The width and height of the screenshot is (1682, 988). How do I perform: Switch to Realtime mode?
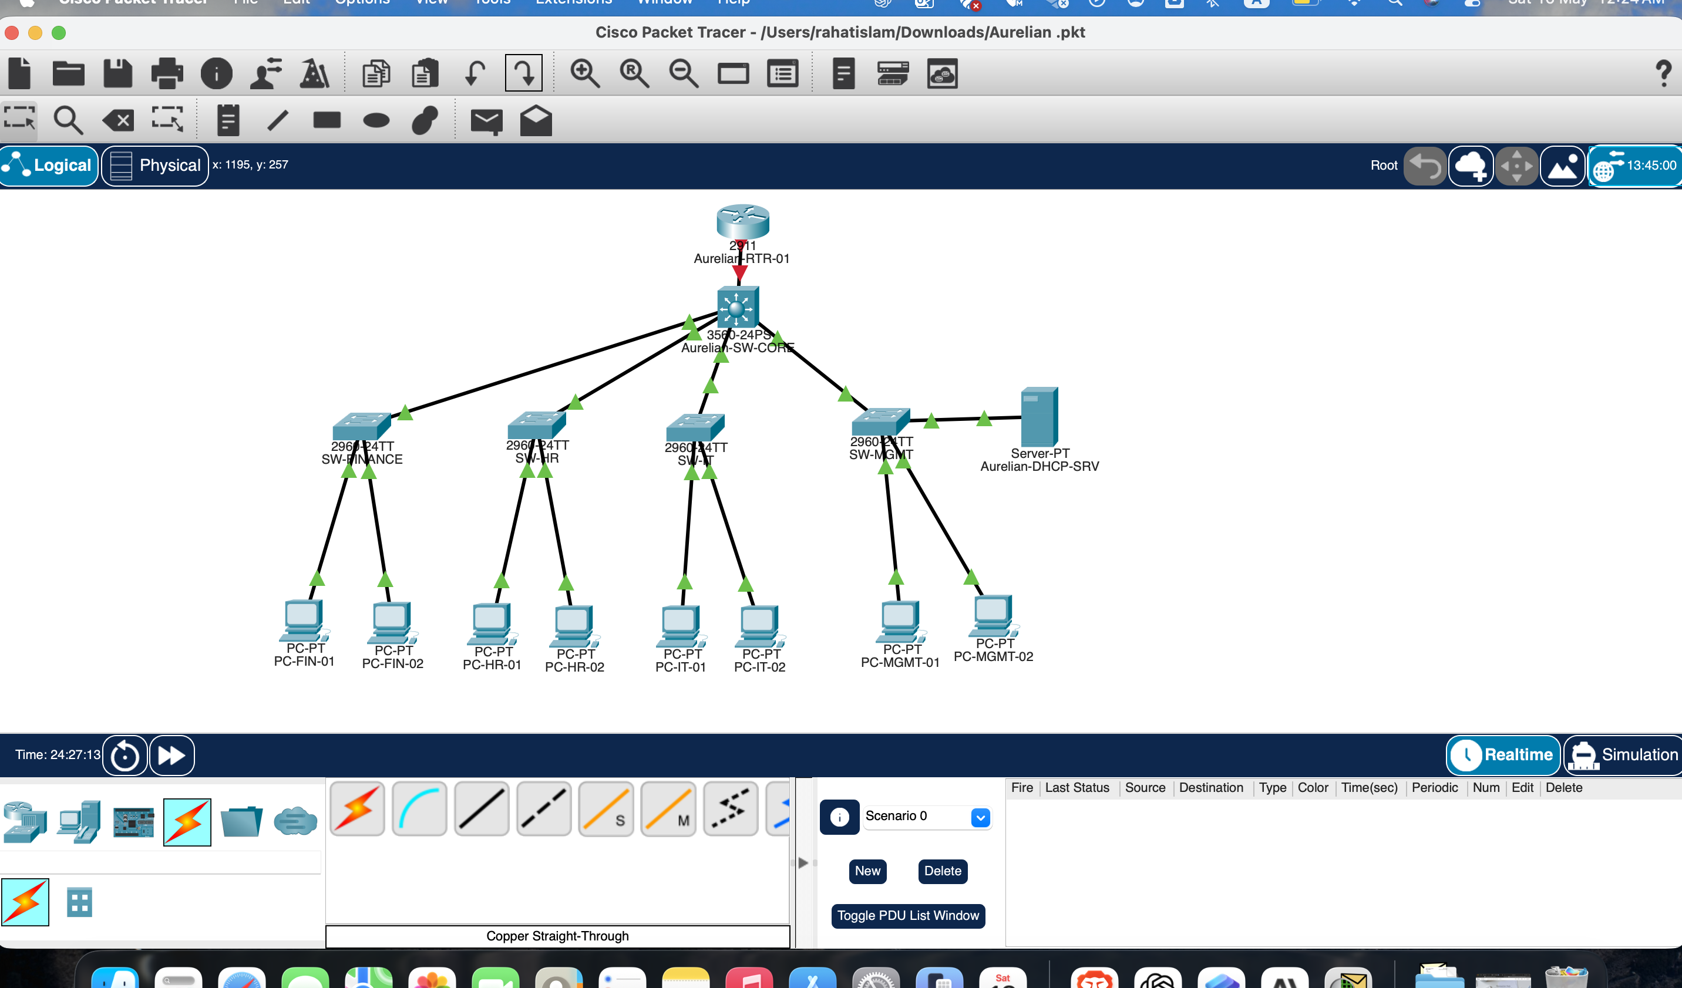pyautogui.click(x=1503, y=754)
